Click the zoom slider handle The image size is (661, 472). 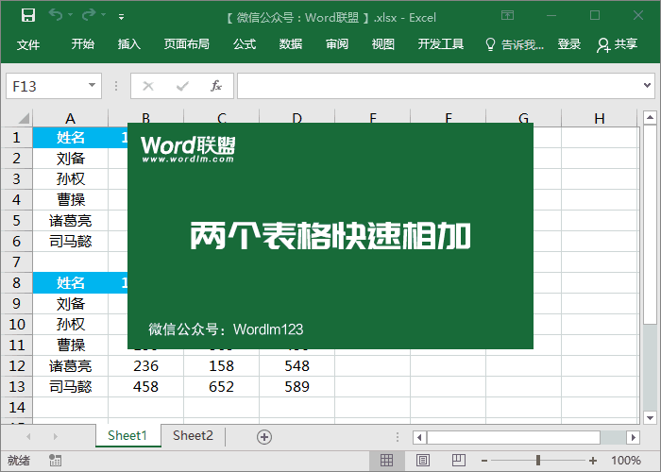click(x=538, y=460)
